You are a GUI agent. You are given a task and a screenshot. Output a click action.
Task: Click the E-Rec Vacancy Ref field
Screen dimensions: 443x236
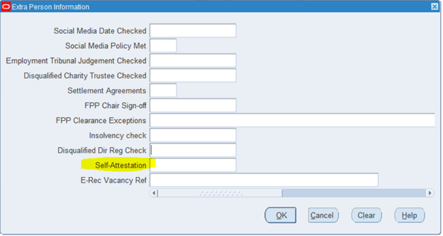pos(264,180)
